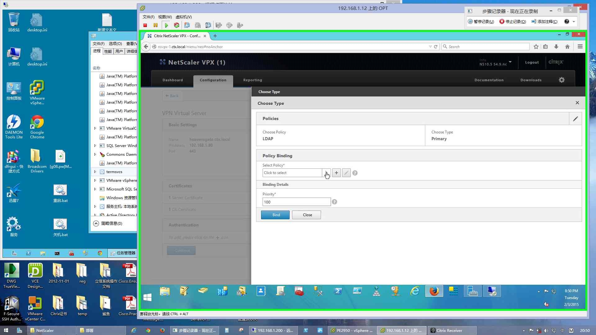596x335 pixels.
Task: Expand the Microsoft SQL Se process row
Action: click(x=95, y=189)
